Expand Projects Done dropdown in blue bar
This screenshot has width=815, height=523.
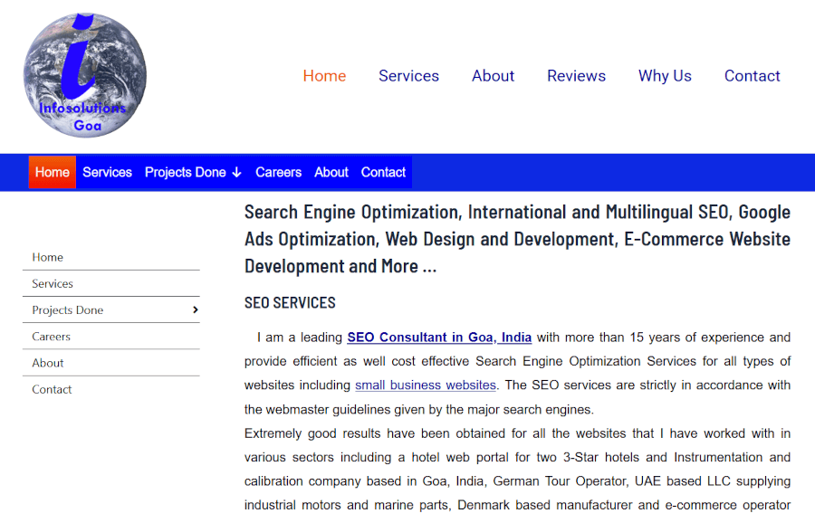(x=193, y=172)
